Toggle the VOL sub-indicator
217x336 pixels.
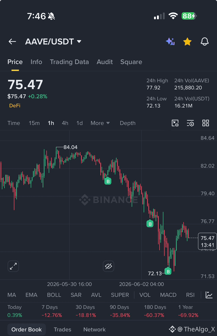(145, 295)
